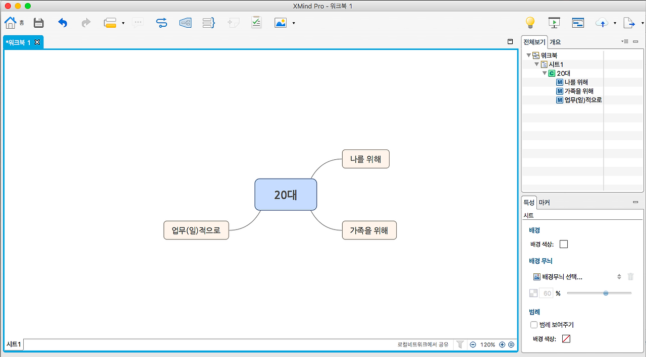Reset zoom to actual size icon
Viewport: 646px width, 357px height.
[x=511, y=345]
